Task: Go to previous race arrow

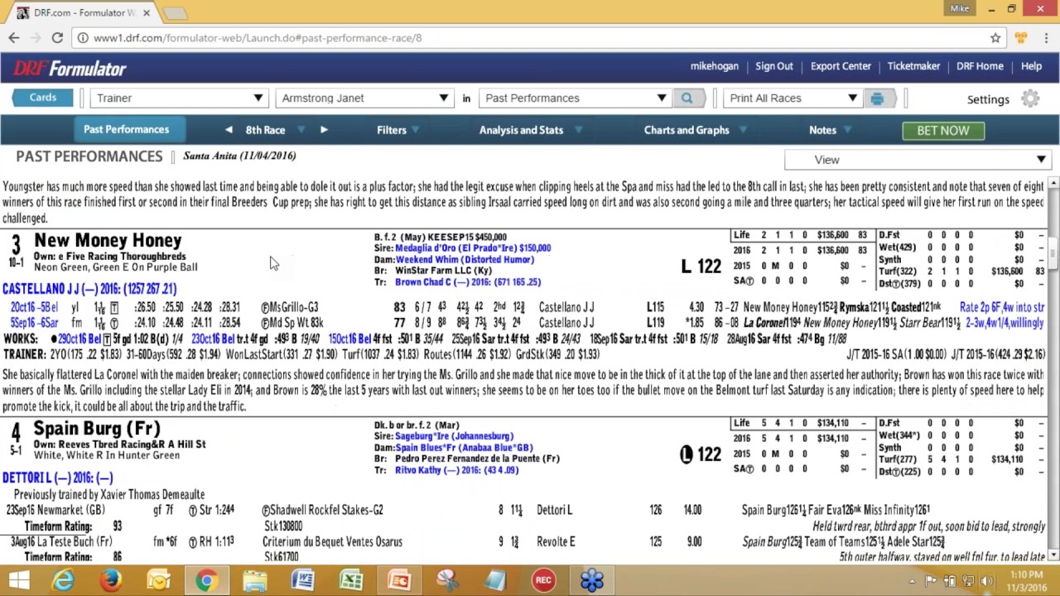Action: tap(229, 130)
